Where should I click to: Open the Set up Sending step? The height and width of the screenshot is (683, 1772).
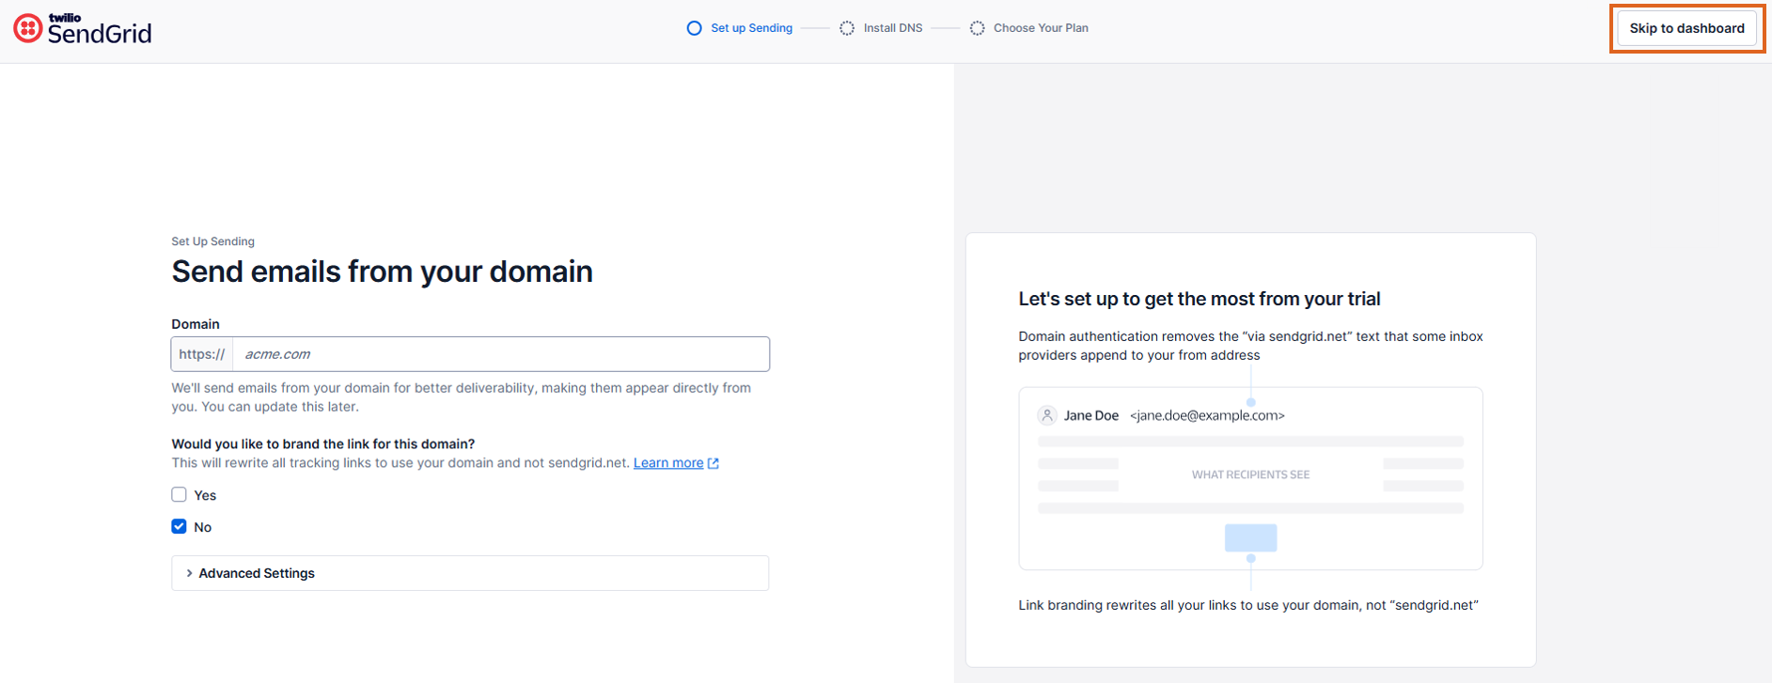[751, 28]
